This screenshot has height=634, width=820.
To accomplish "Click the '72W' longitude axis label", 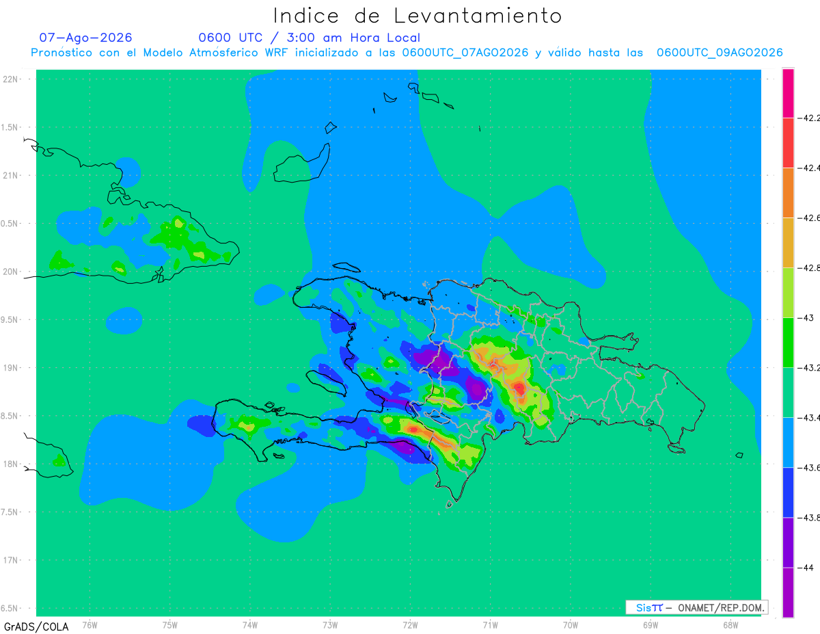I will click(410, 624).
